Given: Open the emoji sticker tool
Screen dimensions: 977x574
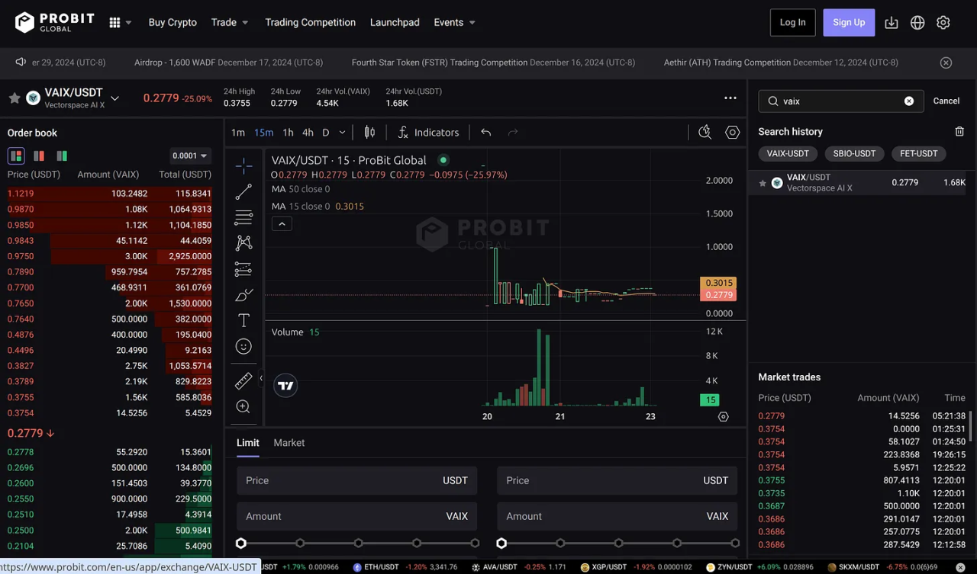Looking at the screenshot, I should click(243, 346).
